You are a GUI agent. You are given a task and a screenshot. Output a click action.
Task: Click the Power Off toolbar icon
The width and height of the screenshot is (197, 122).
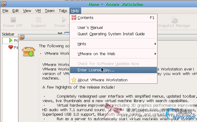point(13,20)
